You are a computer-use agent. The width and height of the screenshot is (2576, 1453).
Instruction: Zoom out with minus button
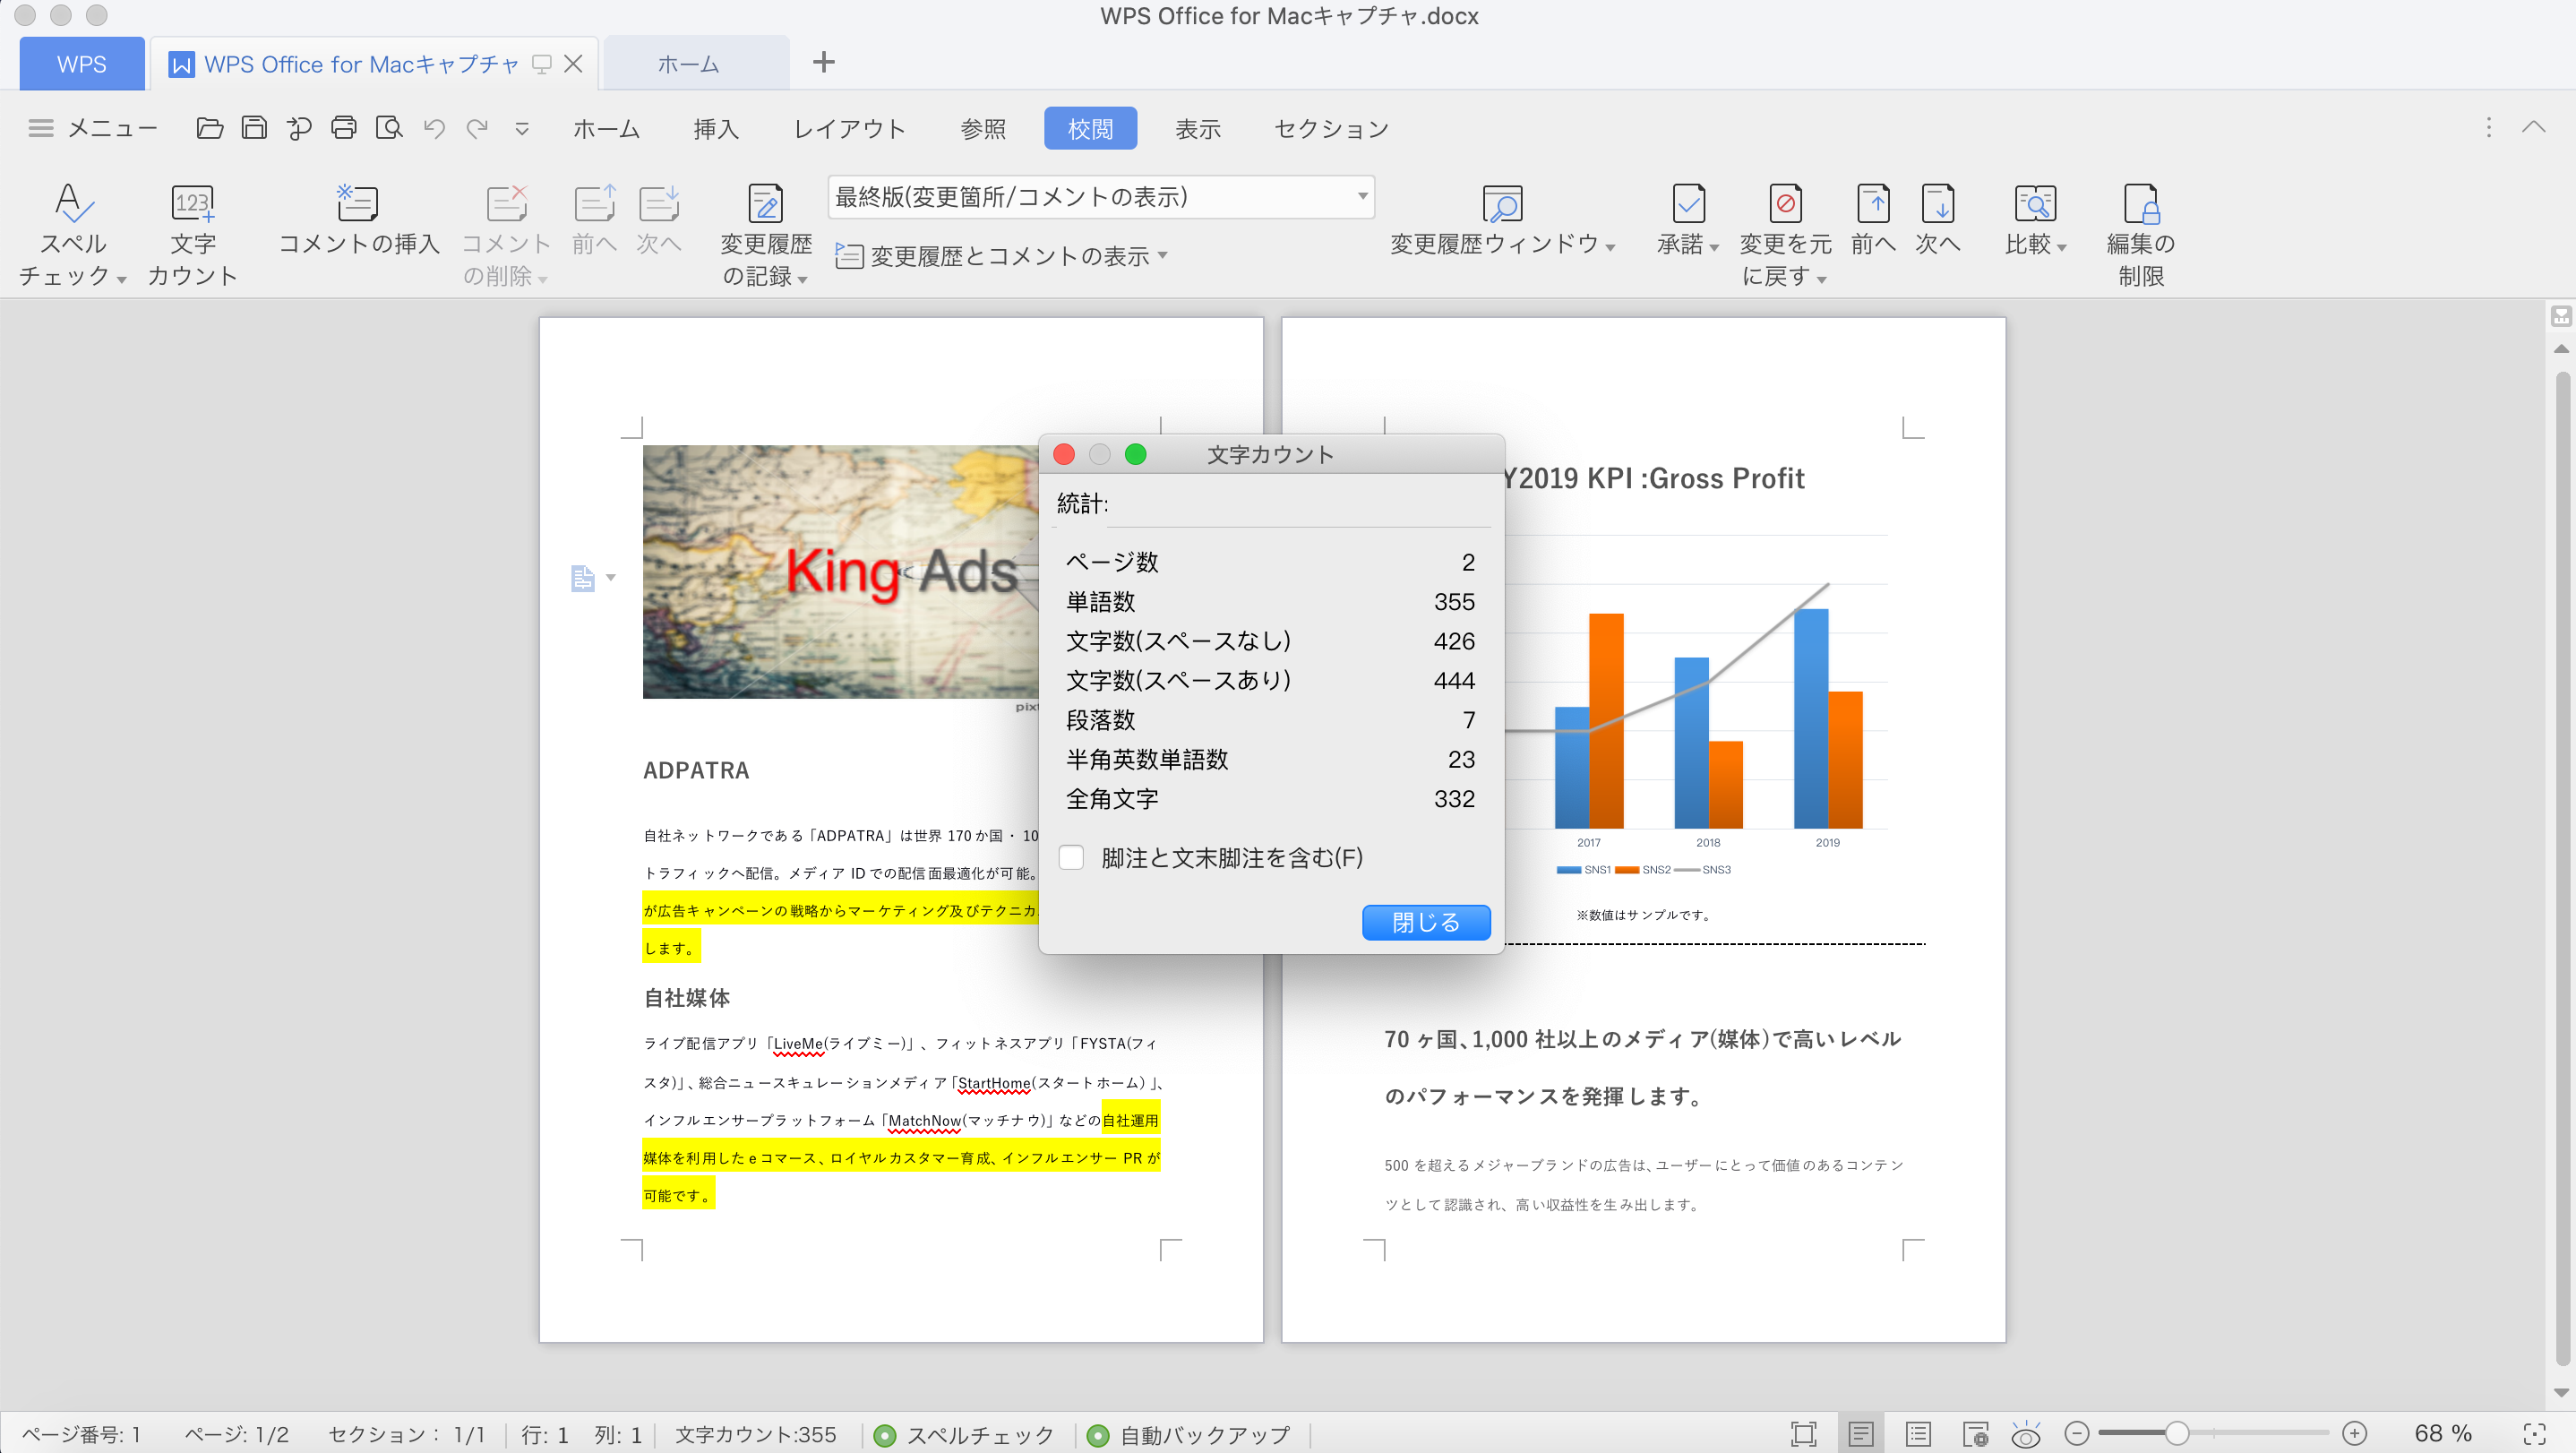(2077, 1434)
